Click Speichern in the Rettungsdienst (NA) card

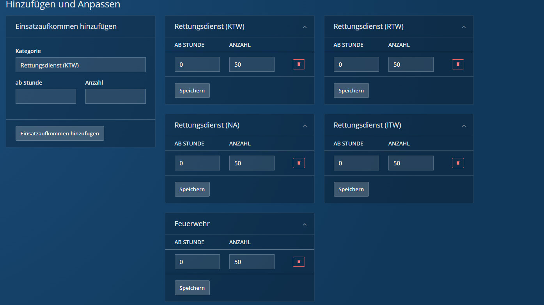[x=192, y=189]
